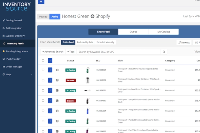Click the Getting Started rocket icon
Viewport: 200px width, 133px height.
pyautogui.click(x=4, y=20)
